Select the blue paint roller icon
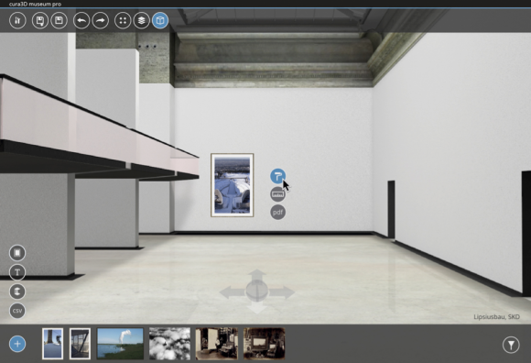This screenshot has width=531, height=363. pyautogui.click(x=277, y=176)
